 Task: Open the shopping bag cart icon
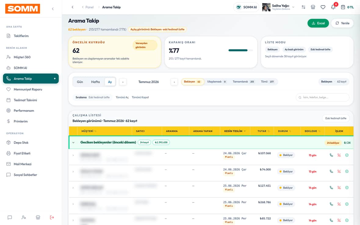[343, 7]
